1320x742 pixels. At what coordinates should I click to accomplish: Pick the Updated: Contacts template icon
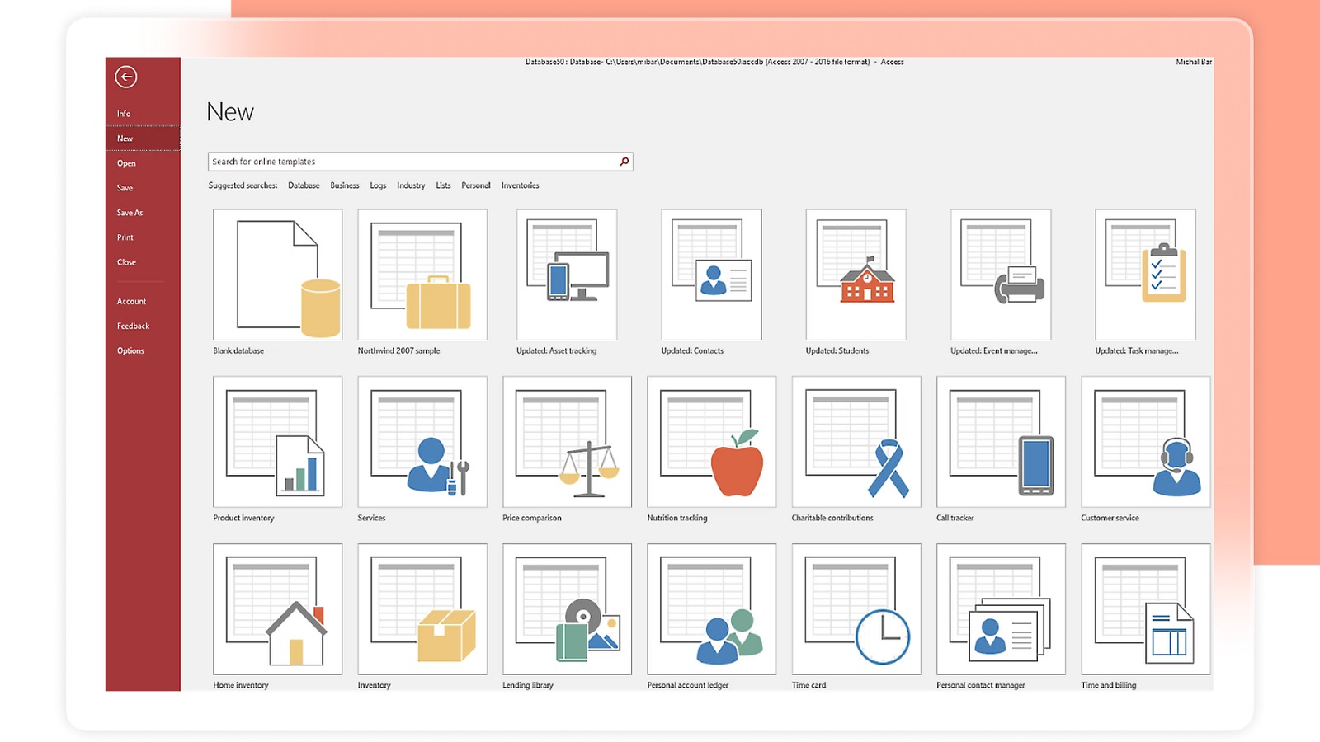pyautogui.click(x=711, y=275)
